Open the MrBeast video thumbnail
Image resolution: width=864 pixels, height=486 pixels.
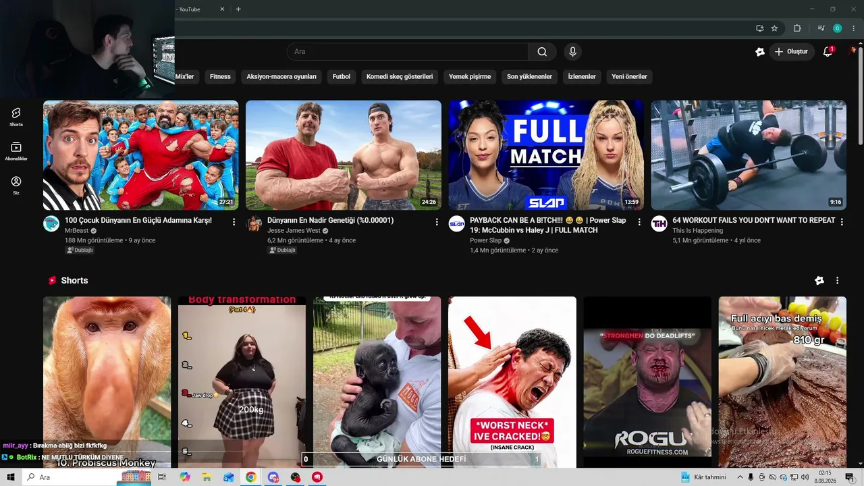click(140, 155)
